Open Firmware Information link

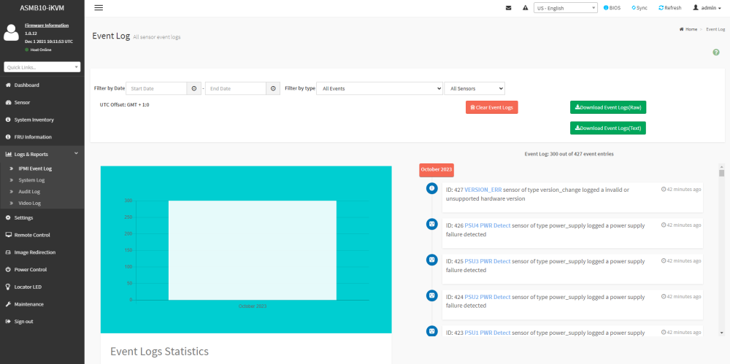tap(47, 25)
